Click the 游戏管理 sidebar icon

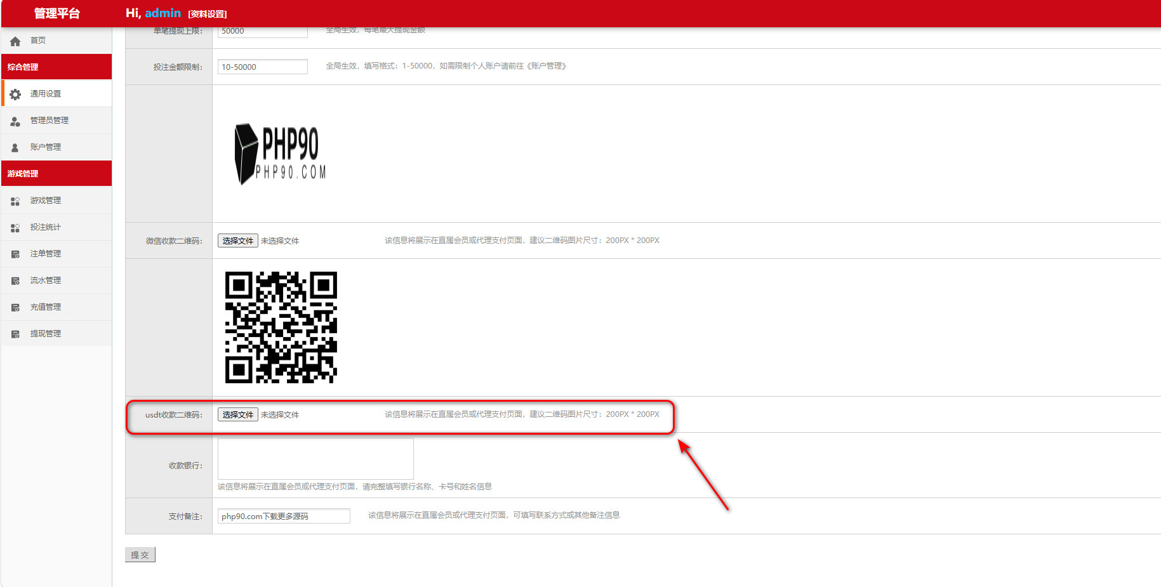tap(15, 201)
